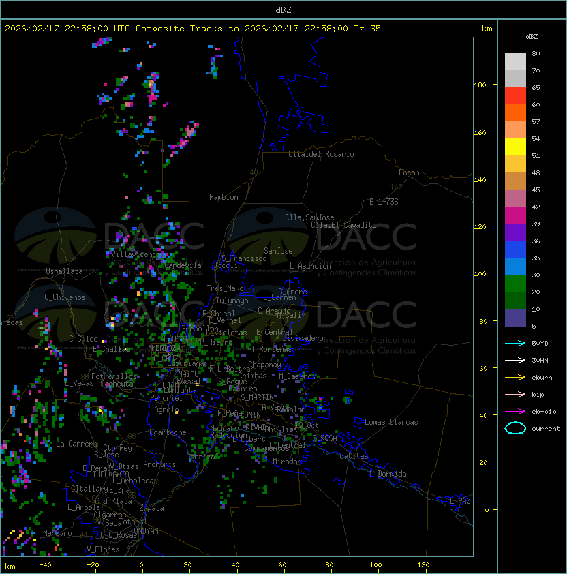
Task: Click the Divisadero map label
Action: (303, 338)
